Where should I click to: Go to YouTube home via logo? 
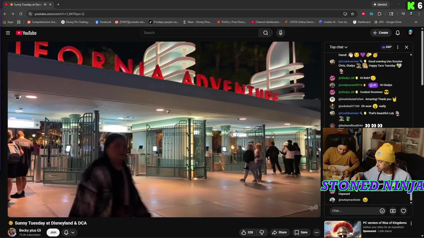pyautogui.click(x=26, y=33)
